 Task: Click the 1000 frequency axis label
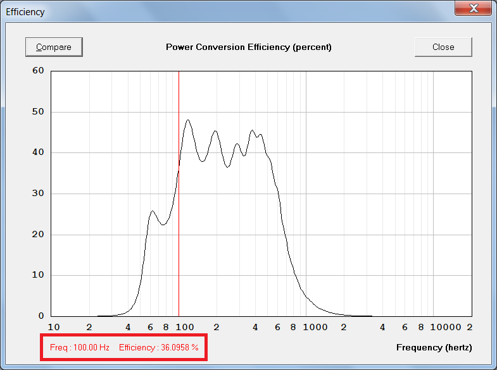pyautogui.click(x=315, y=327)
